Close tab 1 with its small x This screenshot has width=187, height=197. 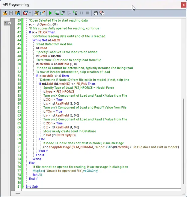pos(10,23)
